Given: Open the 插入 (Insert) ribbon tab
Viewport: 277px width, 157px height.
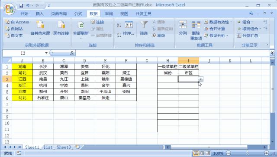Looking at the screenshot, I should (39, 13).
